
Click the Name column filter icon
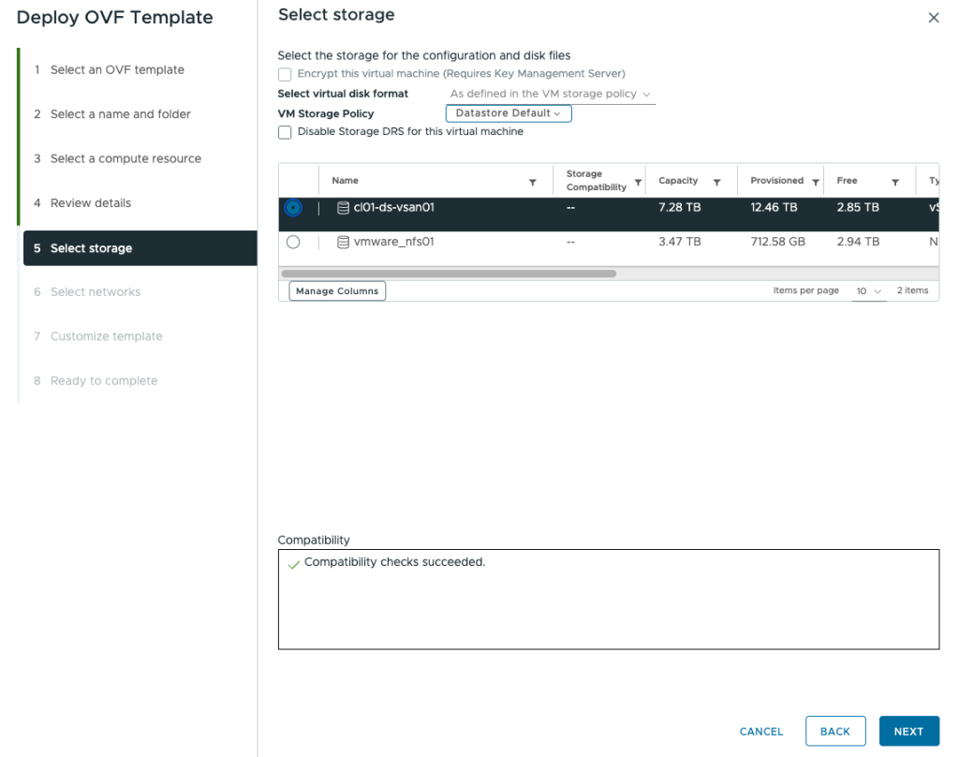click(x=533, y=182)
